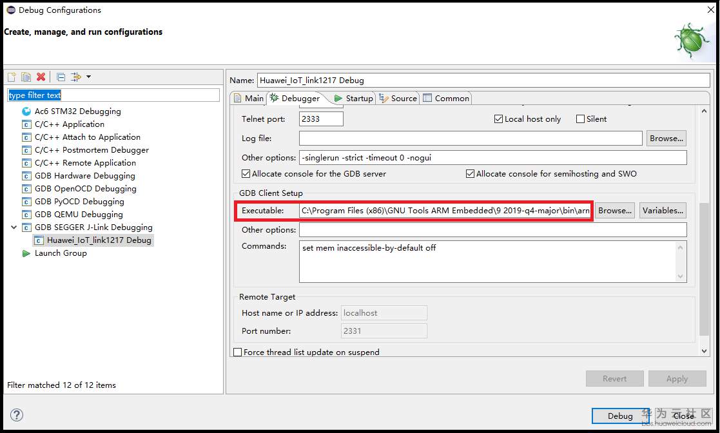Select Launch Group entry
This screenshot has height=433, width=720.
pos(61,253)
